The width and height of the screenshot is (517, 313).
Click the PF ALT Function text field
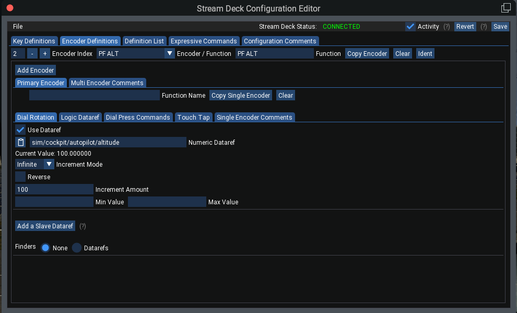click(274, 53)
